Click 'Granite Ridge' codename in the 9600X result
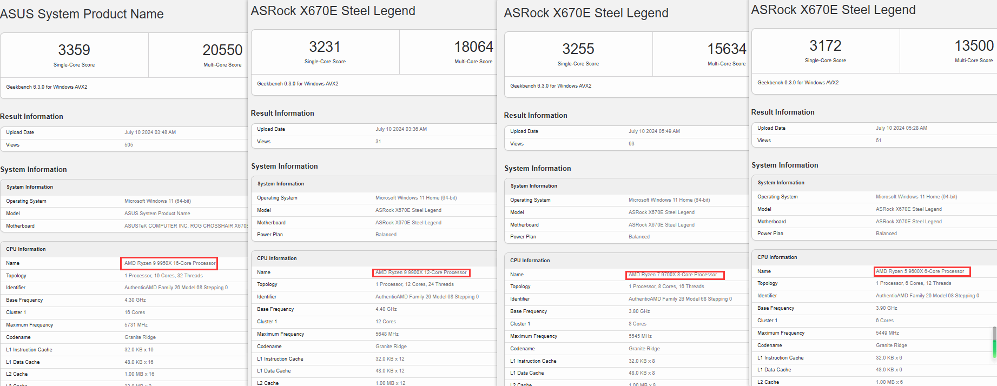The image size is (997, 386). pos(892,345)
